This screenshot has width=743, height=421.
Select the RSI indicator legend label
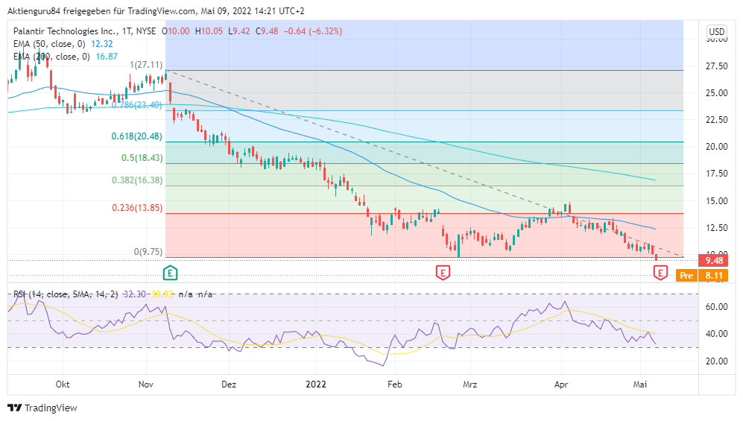(x=66, y=294)
